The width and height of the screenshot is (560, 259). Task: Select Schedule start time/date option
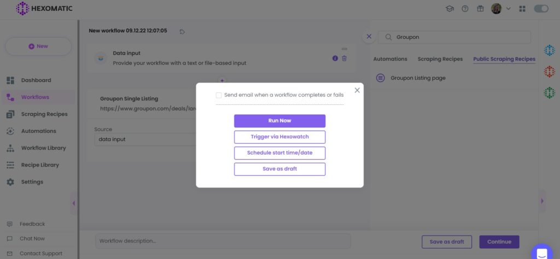(279, 152)
